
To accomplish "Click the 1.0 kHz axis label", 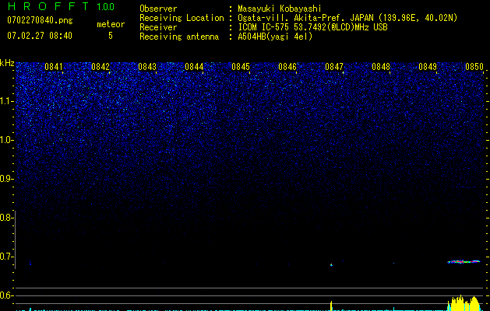I will coord(7,140).
